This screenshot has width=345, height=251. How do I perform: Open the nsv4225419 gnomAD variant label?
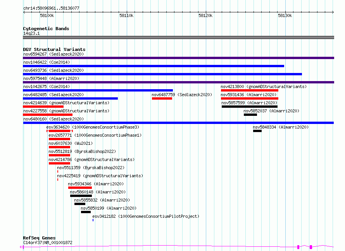100,176
